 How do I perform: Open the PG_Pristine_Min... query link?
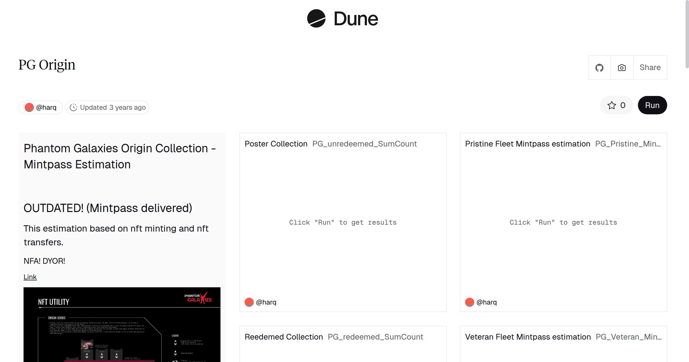(628, 144)
